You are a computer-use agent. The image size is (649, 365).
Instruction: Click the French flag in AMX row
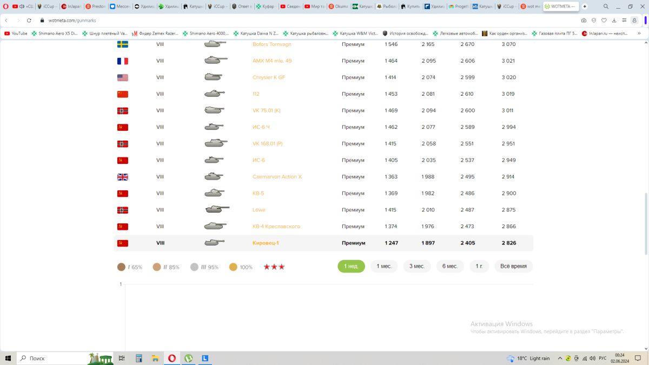point(123,61)
